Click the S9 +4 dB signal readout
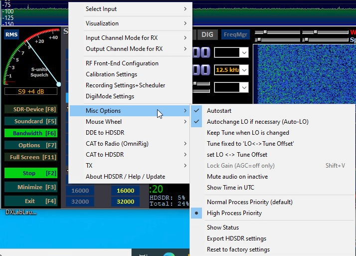The image size is (356, 256). coord(31,91)
